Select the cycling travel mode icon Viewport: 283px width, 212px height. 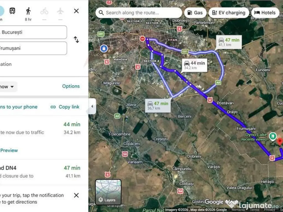(44, 11)
